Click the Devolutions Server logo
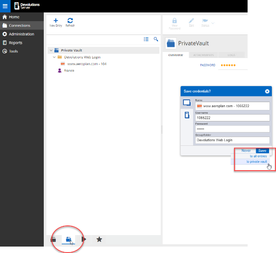 pyautogui.click(x=27, y=6)
